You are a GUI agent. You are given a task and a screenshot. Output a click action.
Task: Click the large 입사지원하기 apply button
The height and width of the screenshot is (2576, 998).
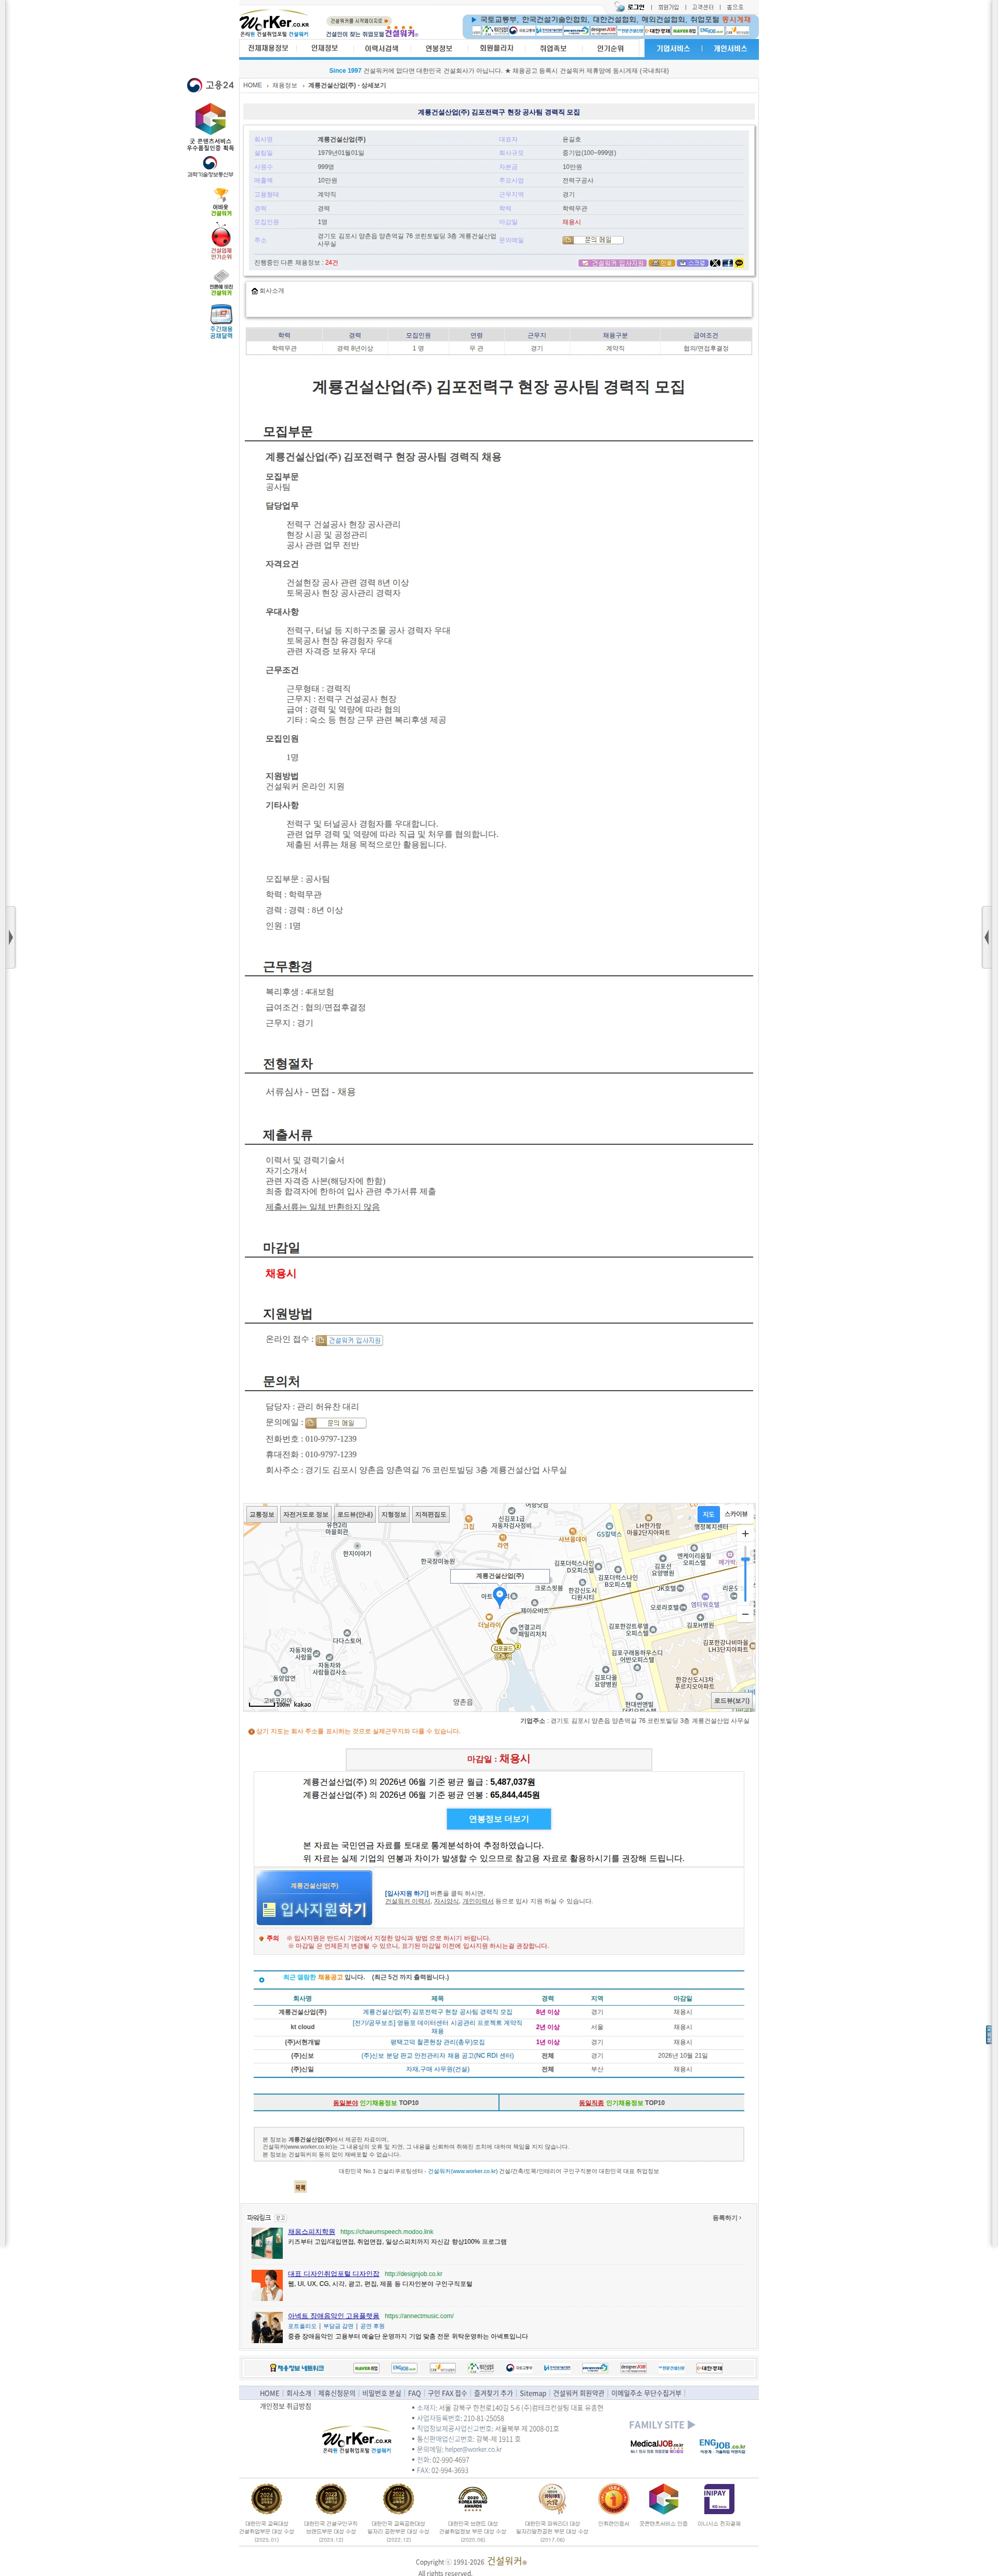coord(314,1897)
